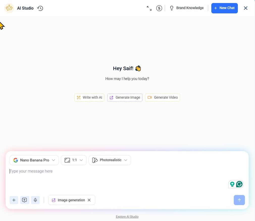Open the chat history icon
The width and height of the screenshot is (255, 221).
40,8
